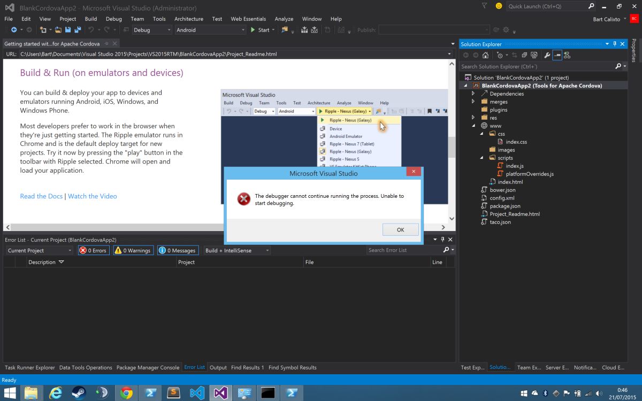Click the search magnifier in Solution Explorer
Viewport: 642px width, 401px height.
[x=618, y=66]
